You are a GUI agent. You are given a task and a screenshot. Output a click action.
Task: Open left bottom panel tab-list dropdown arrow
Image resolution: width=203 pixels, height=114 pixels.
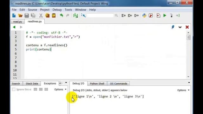coord(66,83)
